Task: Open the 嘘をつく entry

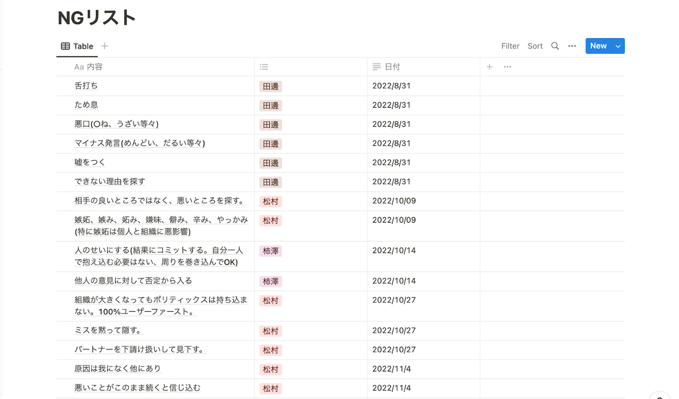Action: [x=90, y=163]
